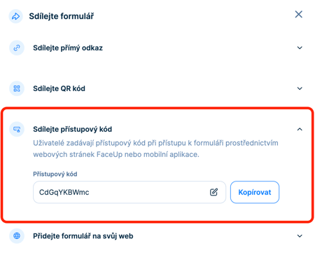Select the Sdílejte přístupový kód heading
The height and width of the screenshot is (267, 315).
tap(73, 129)
